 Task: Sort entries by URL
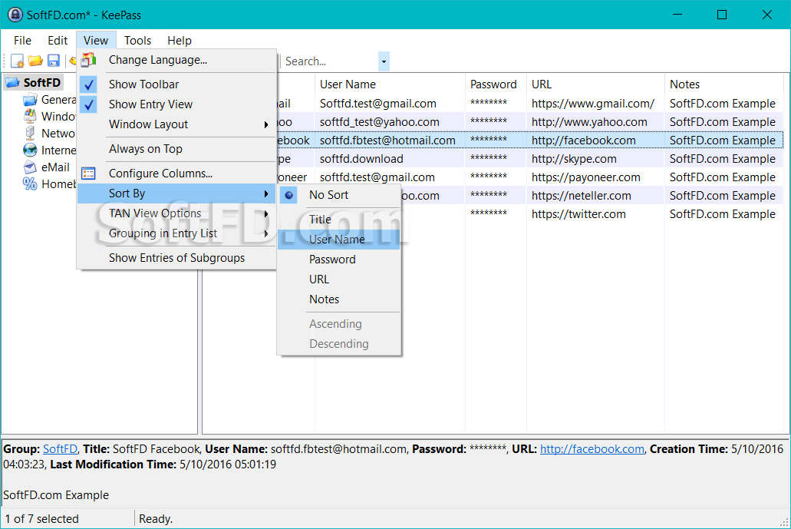[339, 279]
